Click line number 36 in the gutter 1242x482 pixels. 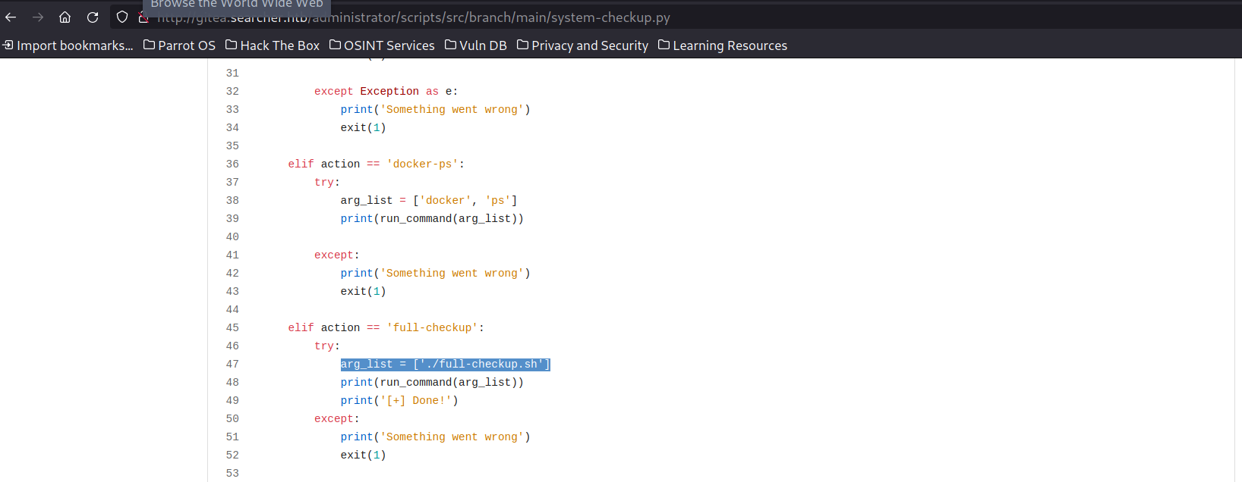click(x=232, y=164)
